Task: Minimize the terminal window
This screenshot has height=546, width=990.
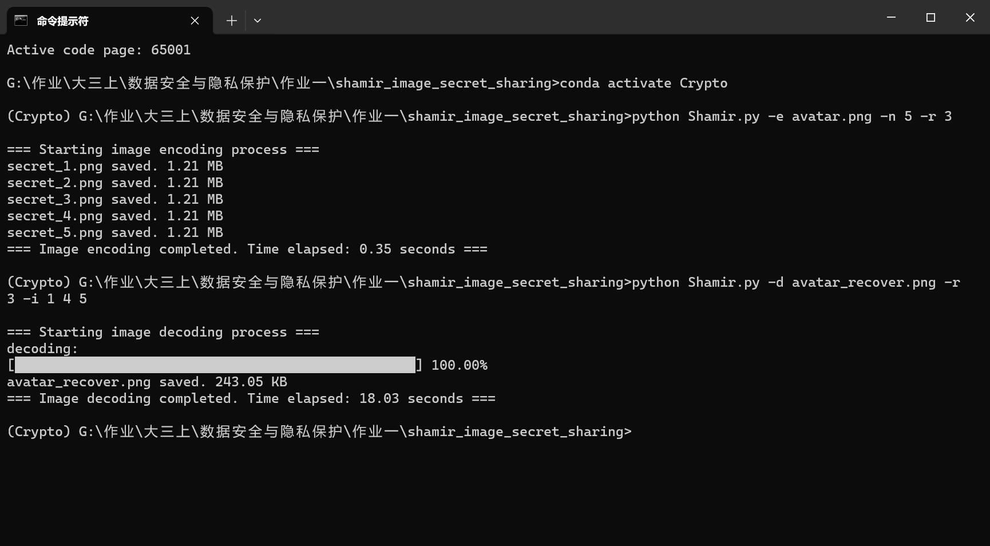Action: [891, 18]
